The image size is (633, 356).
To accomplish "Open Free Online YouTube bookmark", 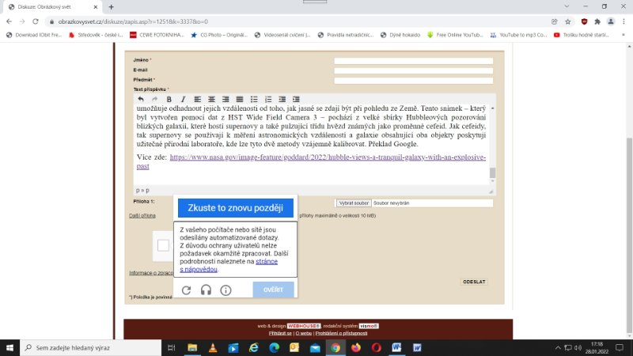I will [455, 35].
